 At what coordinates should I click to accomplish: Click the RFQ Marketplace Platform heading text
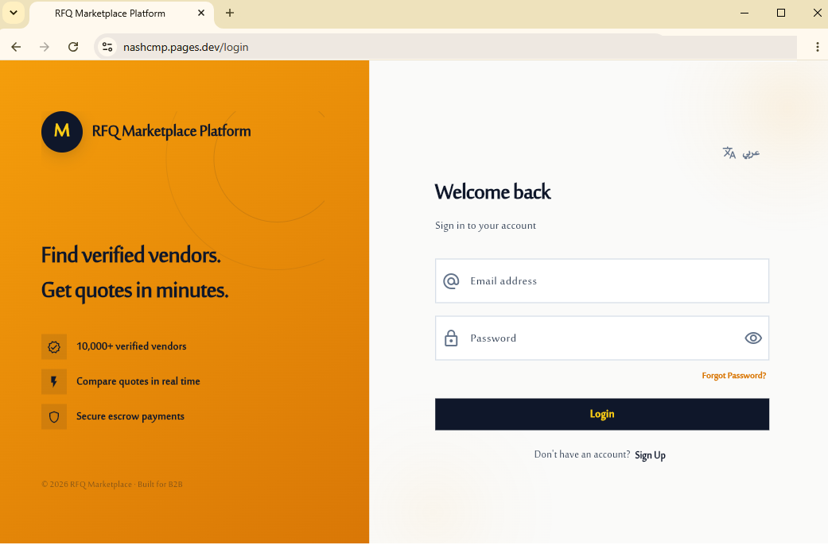point(171,131)
